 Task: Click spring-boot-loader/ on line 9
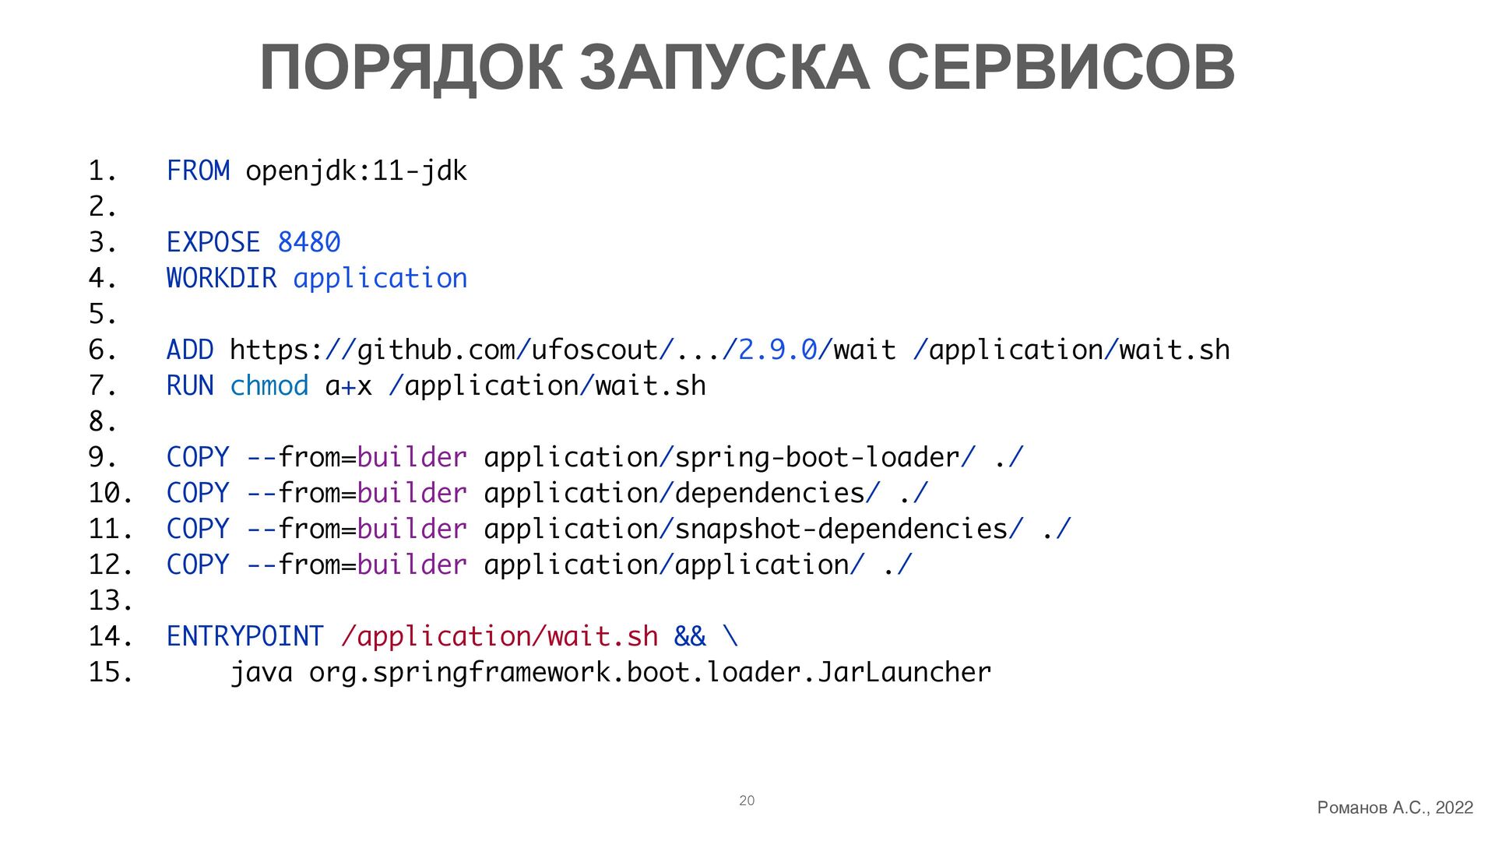click(x=825, y=458)
